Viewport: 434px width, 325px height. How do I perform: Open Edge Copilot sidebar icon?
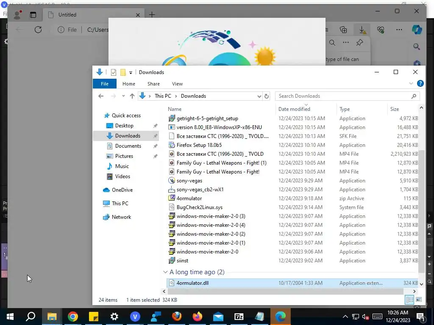tap(417, 30)
